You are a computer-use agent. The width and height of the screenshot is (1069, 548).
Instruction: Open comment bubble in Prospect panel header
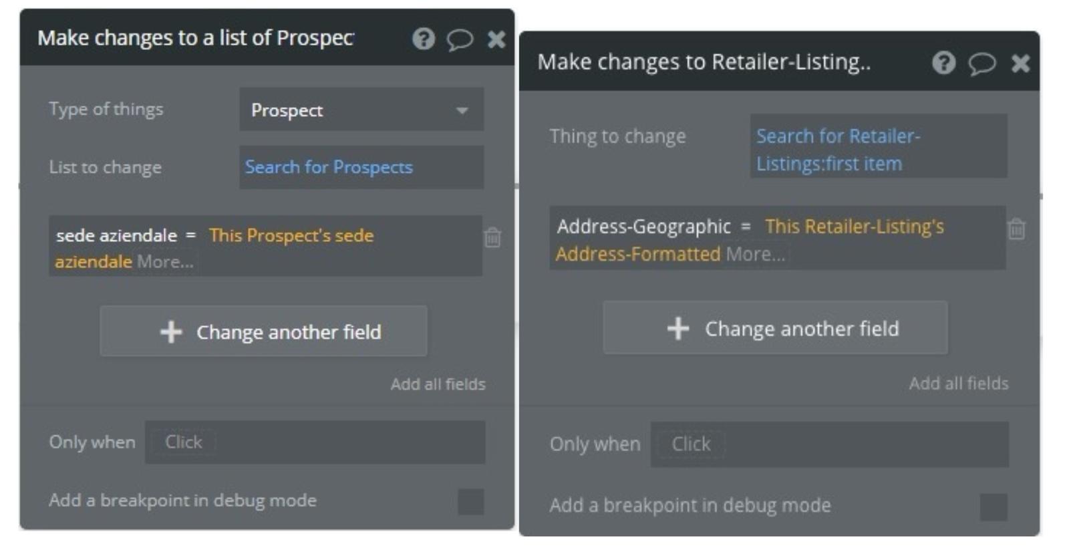(460, 39)
